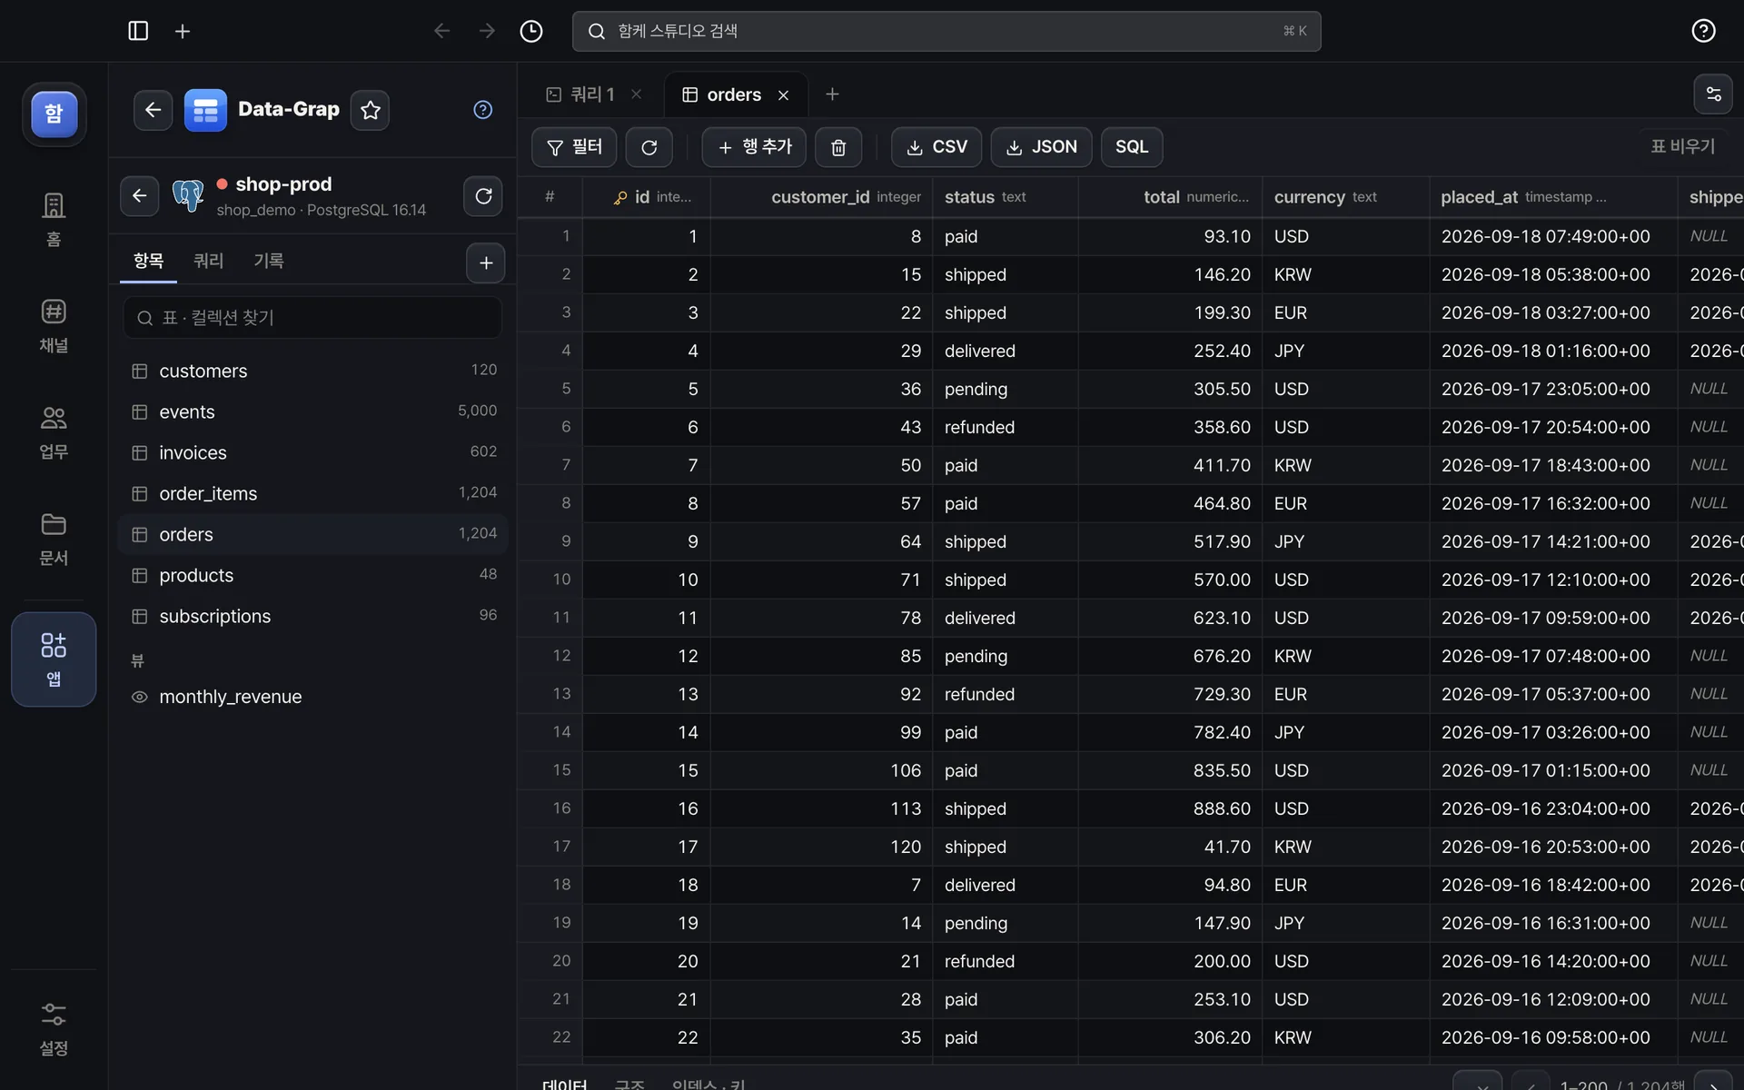The height and width of the screenshot is (1090, 1744).
Task: Focus the 함케 스튜디오 검색 search field
Action: [x=946, y=31]
